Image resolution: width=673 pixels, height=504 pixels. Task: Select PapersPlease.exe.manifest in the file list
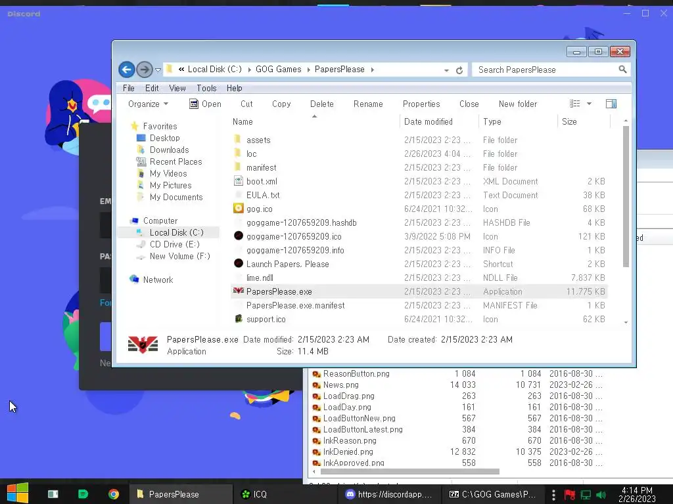point(295,306)
